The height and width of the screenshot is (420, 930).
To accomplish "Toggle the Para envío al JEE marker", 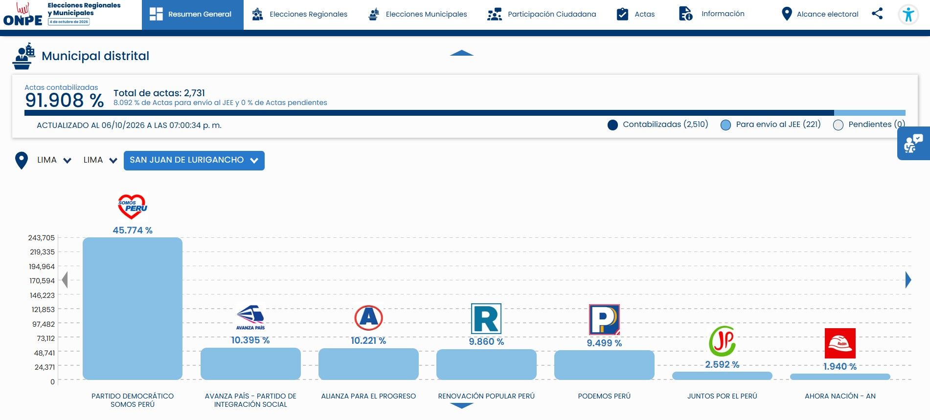I will [x=726, y=125].
